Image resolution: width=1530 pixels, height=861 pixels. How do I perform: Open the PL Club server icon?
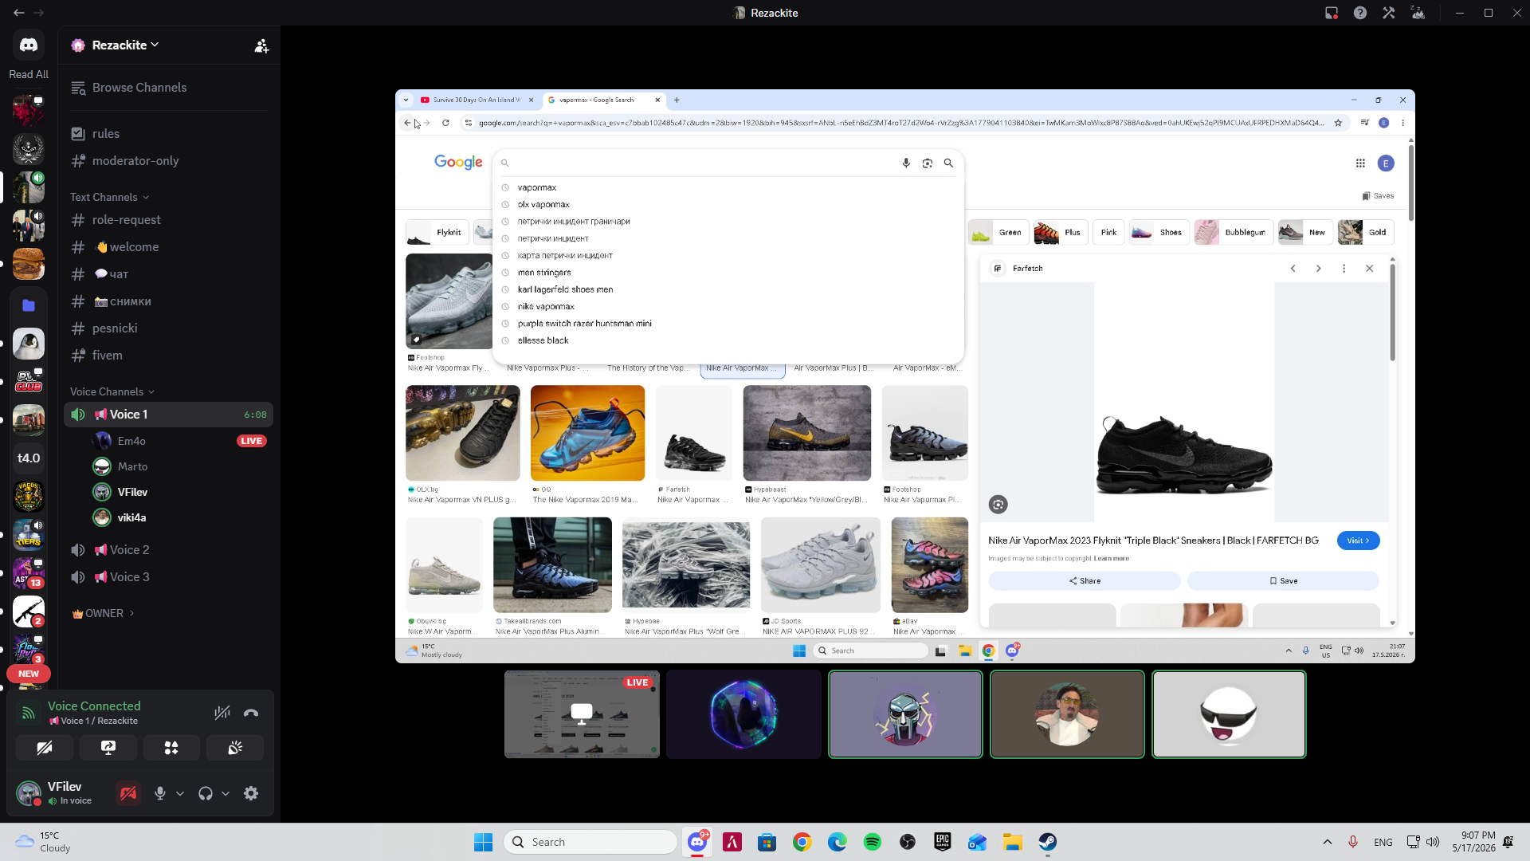[29, 382]
